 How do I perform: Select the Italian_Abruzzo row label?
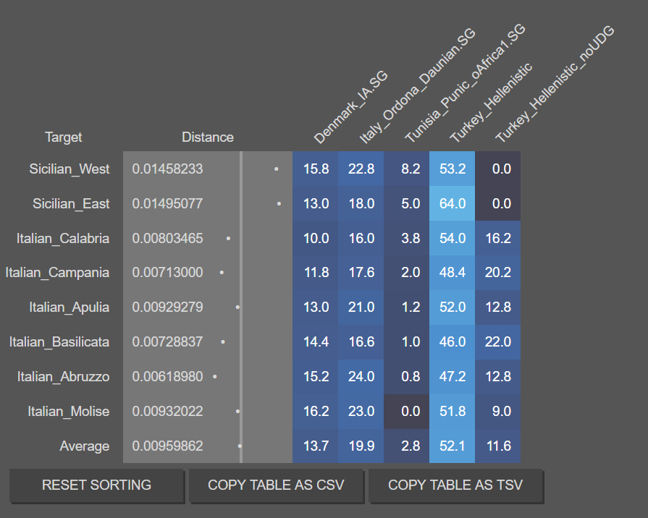[63, 377]
